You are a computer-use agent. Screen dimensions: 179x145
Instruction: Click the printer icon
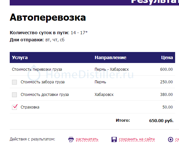tap(71, 140)
